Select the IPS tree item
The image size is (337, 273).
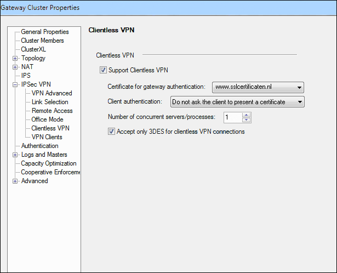26,76
